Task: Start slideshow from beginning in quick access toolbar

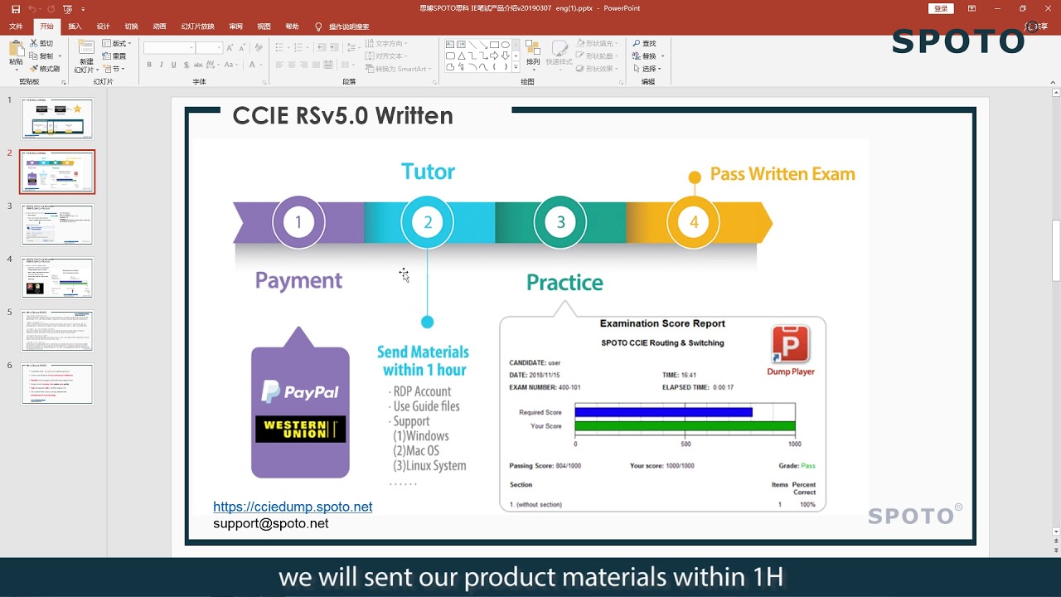Action: pyautogui.click(x=67, y=8)
